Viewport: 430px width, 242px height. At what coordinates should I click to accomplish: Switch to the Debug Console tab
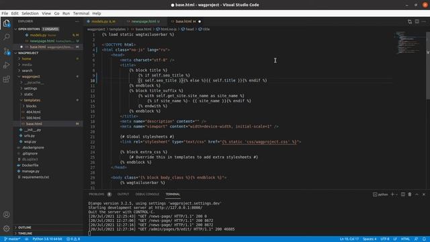tap(147, 194)
